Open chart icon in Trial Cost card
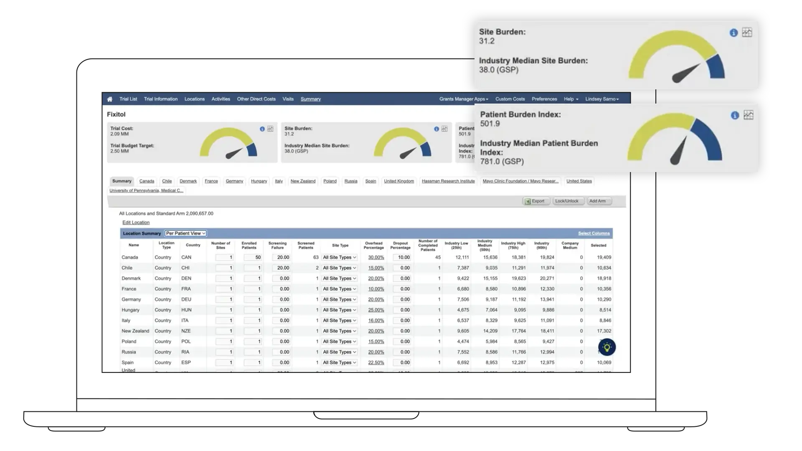Image resolution: width=802 pixels, height=451 pixels. pyautogui.click(x=271, y=129)
